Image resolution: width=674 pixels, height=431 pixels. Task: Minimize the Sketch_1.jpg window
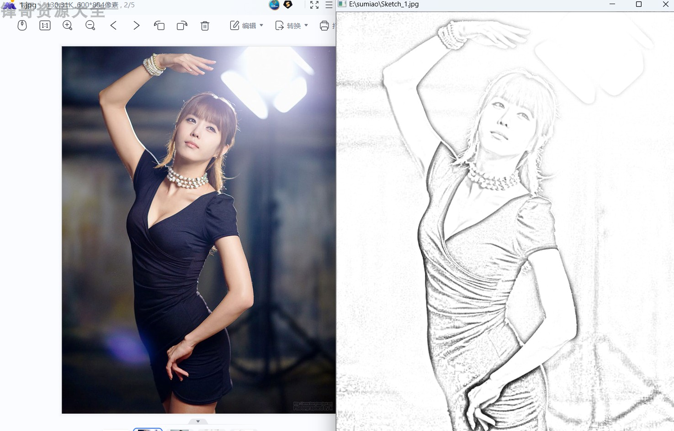[x=612, y=4]
